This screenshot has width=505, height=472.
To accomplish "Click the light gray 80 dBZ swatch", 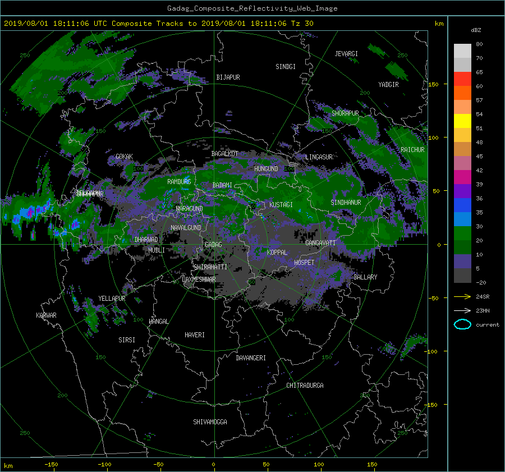I will (x=462, y=51).
